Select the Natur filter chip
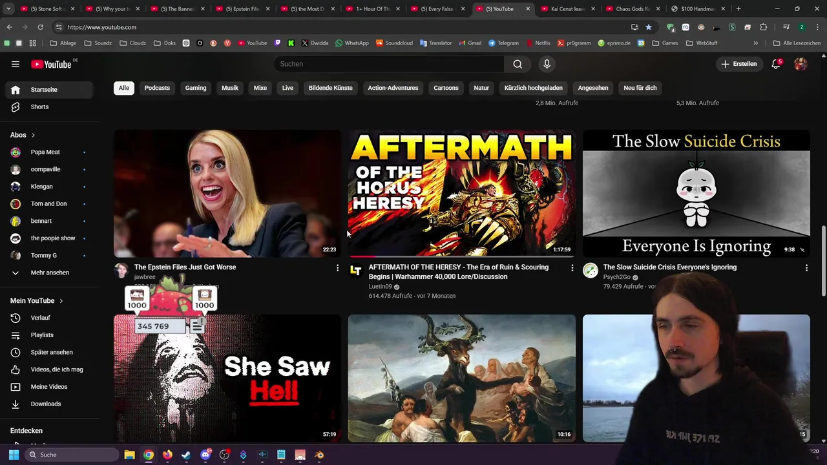Screen dimensions: 827x465 pos(481,88)
